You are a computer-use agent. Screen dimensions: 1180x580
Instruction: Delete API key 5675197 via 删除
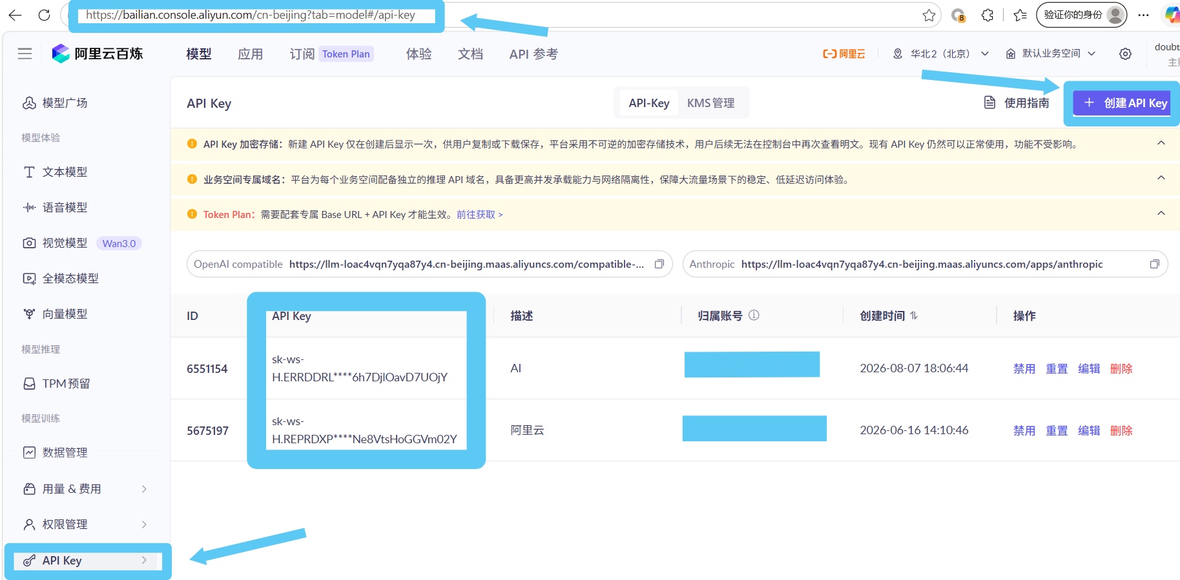[1121, 430]
